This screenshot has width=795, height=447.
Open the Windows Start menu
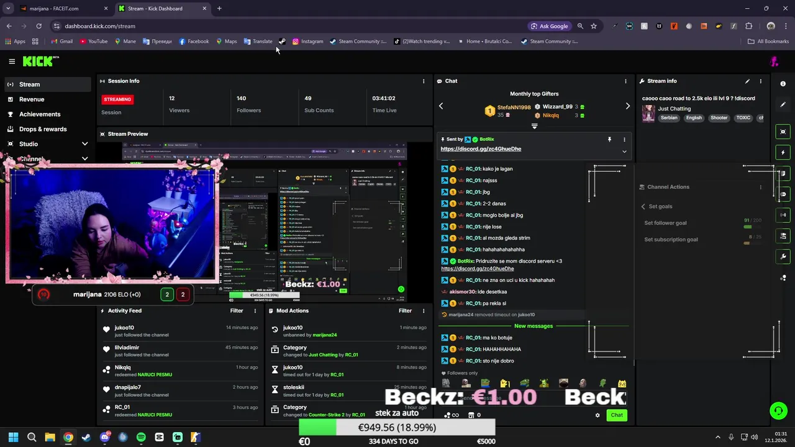13,437
